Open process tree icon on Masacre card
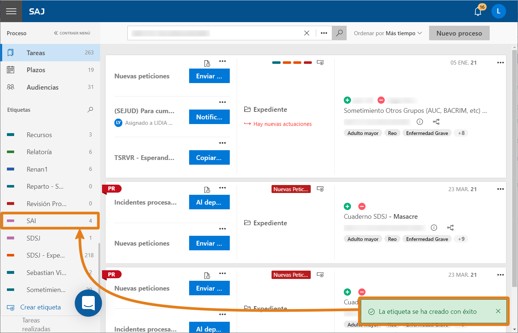The image size is (518, 333). (x=450, y=228)
